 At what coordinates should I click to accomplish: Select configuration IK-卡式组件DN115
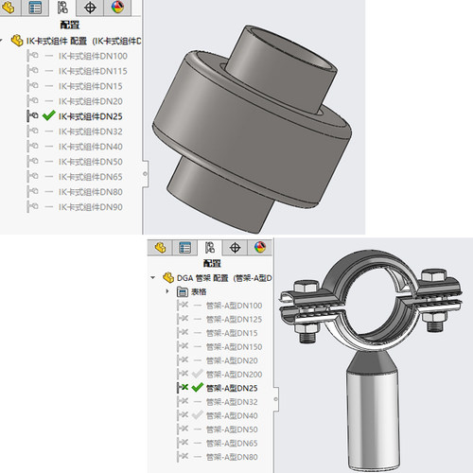[93, 71]
